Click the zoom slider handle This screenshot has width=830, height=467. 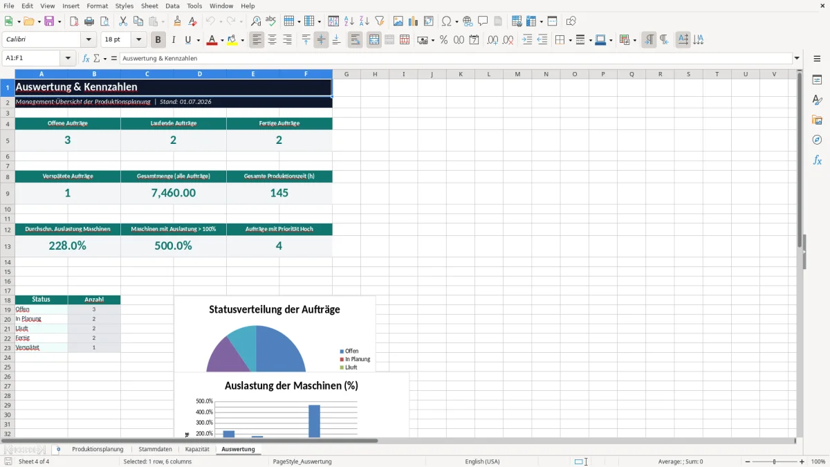[775, 461]
